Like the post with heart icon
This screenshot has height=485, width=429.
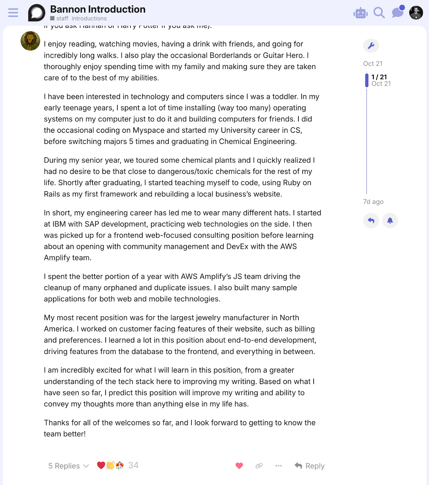pos(239,466)
